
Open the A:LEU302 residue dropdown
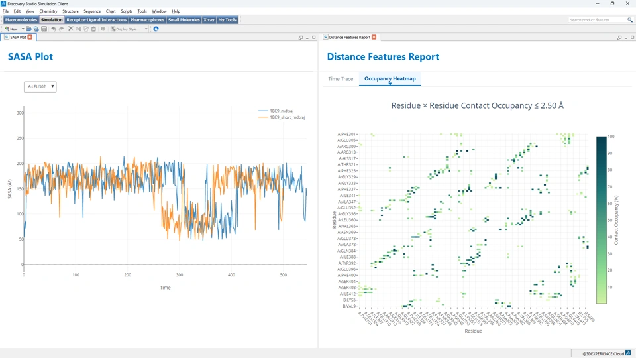[x=40, y=87]
